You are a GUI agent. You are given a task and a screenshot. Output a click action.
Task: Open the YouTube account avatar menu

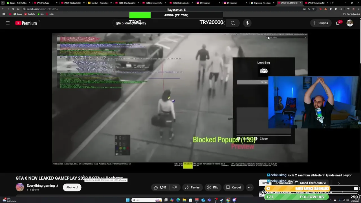350,23
